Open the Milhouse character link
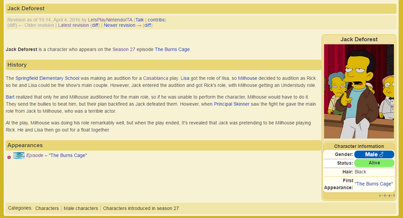Screen dimensions: 403x218 (x=248, y=78)
